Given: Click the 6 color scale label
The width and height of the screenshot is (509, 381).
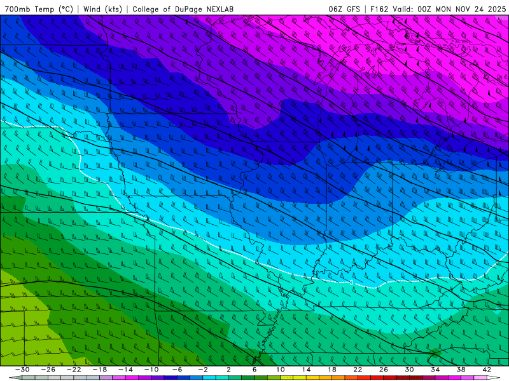Looking at the screenshot, I should tap(254, 370).
